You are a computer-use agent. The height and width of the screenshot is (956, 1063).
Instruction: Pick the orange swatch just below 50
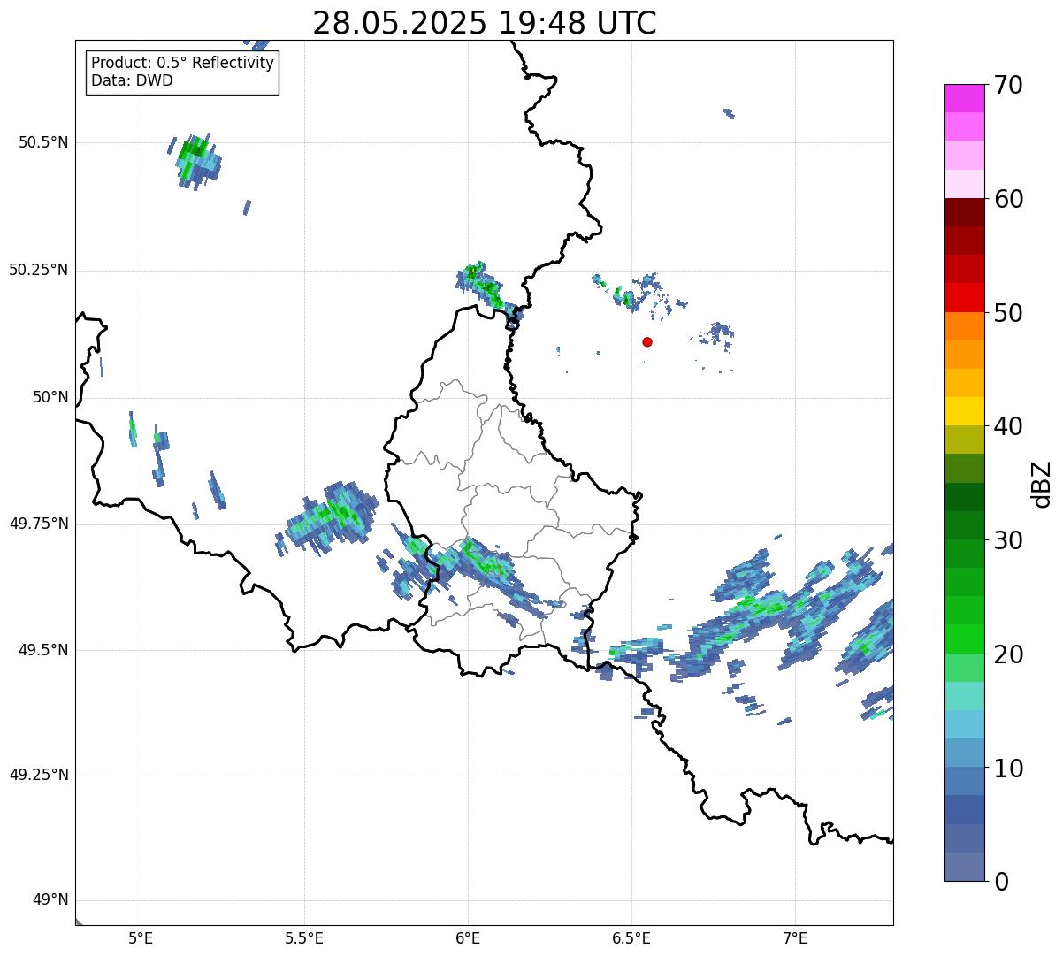965,326
